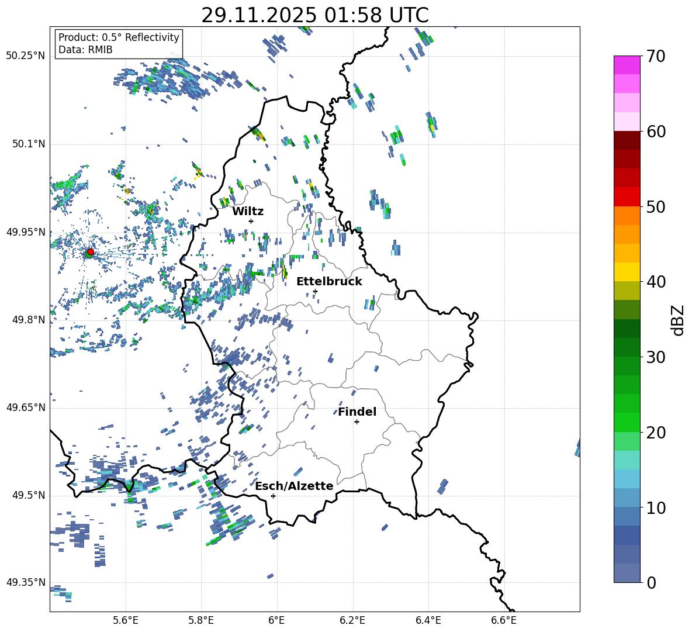This screenshot has height=632, width=692.
Task: Select the Findel text label
Action: 357,412
